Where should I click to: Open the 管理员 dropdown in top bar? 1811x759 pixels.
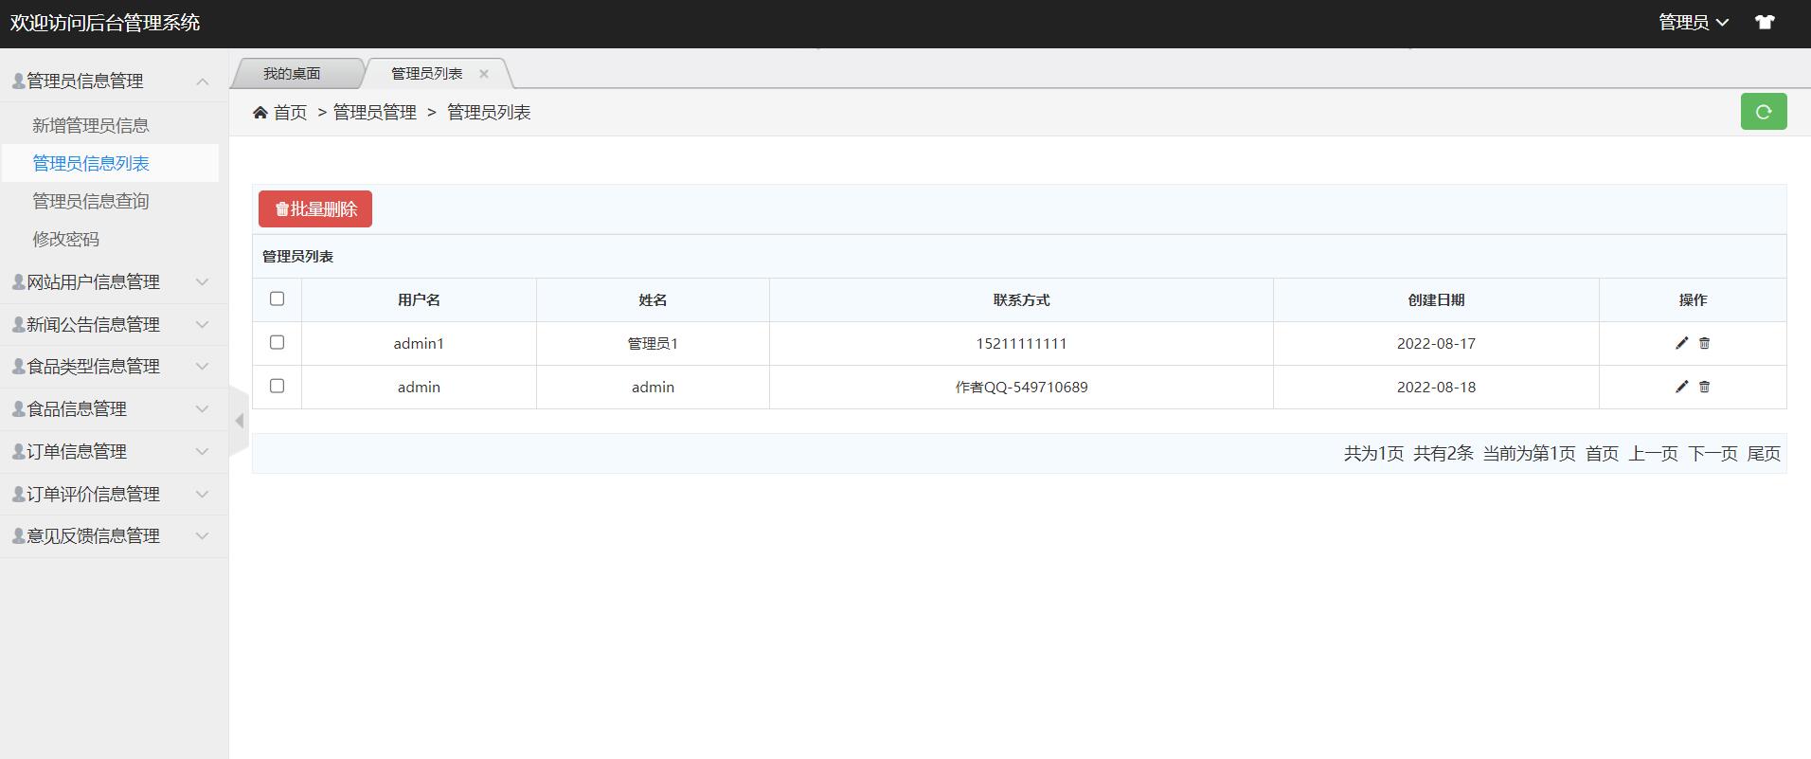point(1694,22)
